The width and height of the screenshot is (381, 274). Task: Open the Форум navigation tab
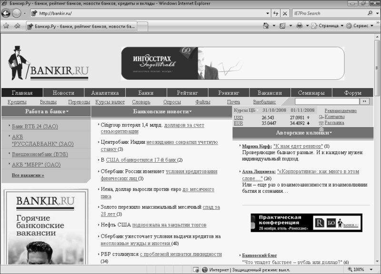[x=353, y=93]
